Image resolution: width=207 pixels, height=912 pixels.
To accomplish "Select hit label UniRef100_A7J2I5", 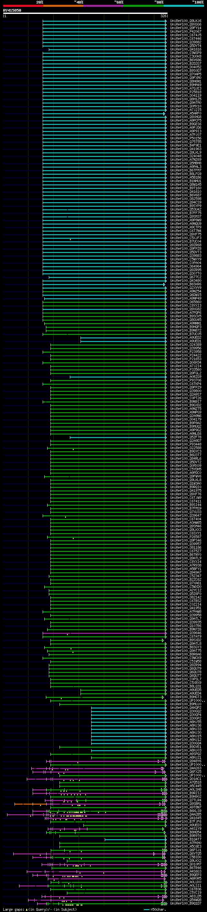I will pos(186,110).
